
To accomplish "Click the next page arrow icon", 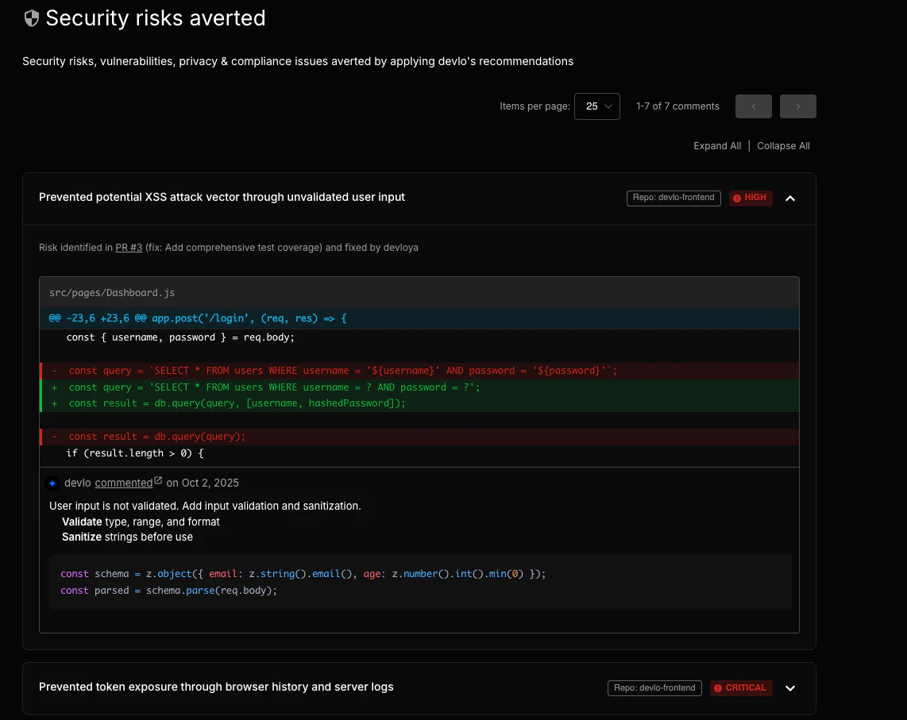I will tap(797, 106).
